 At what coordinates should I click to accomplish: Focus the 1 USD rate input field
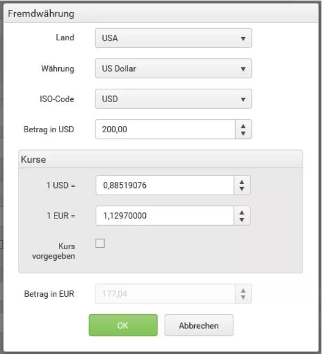[x=165, y=185]
